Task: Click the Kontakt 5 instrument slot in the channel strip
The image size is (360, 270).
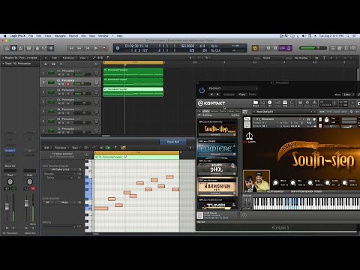Action: pos(10,151)
